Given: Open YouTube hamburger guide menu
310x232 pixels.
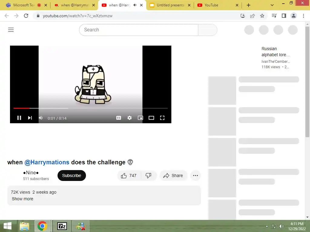Looking at the screenshot, I should point(11,30).
